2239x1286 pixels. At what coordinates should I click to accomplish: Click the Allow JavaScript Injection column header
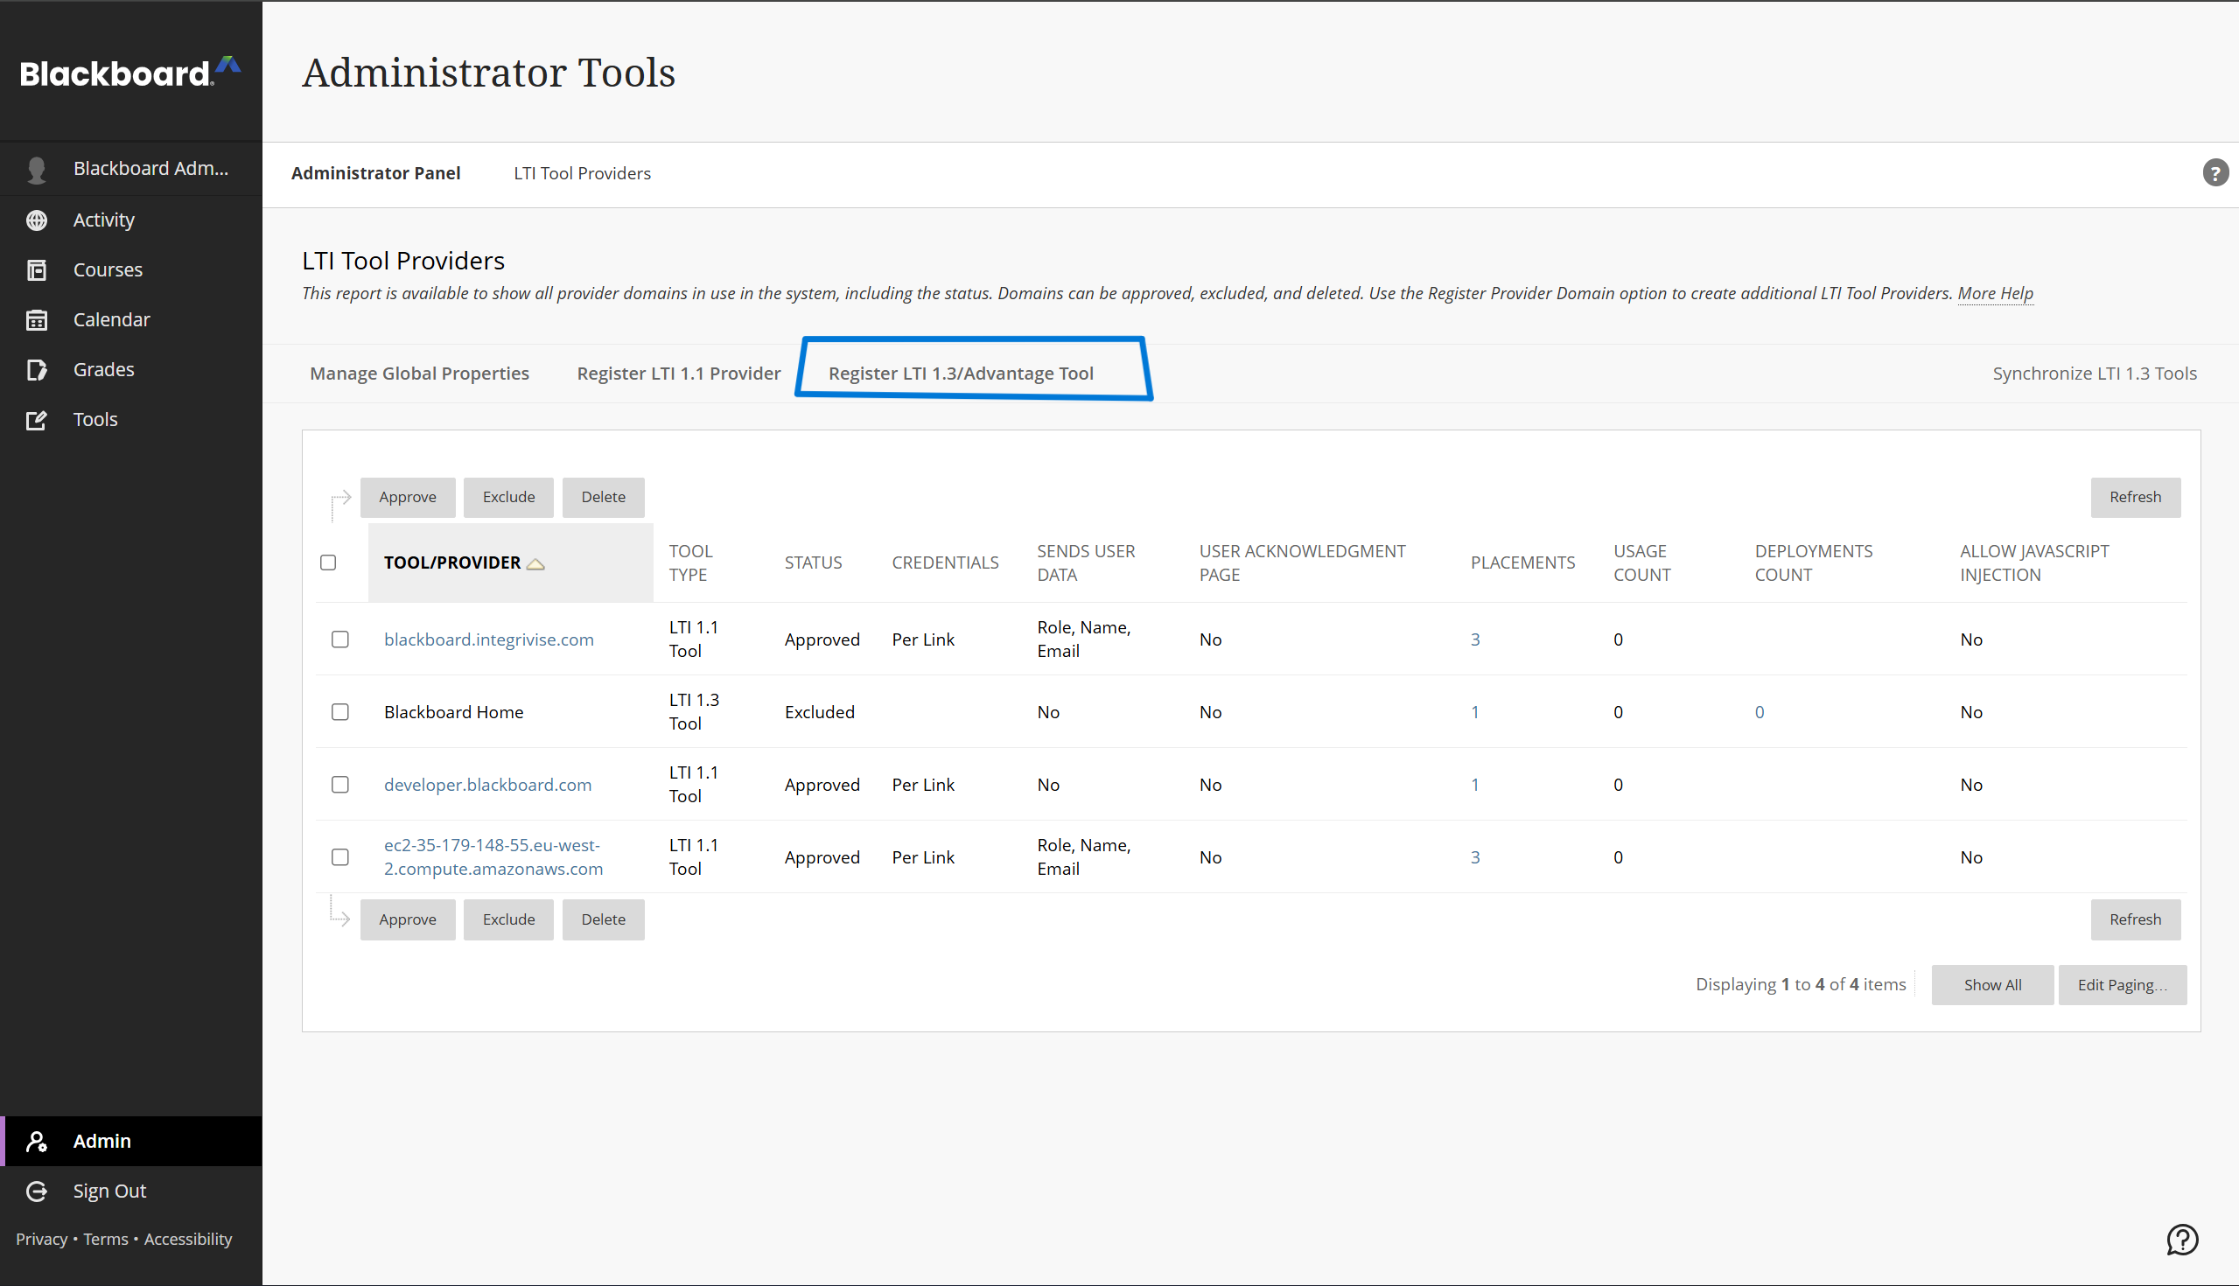tap(2034, 563)
